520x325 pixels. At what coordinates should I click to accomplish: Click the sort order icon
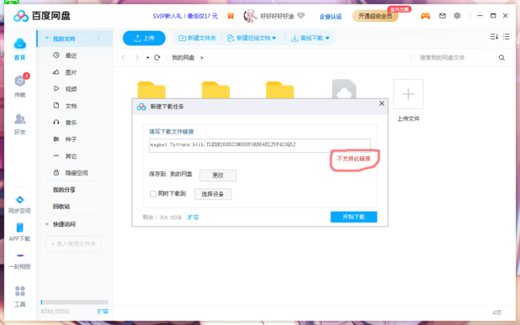[x=494, y=36]
